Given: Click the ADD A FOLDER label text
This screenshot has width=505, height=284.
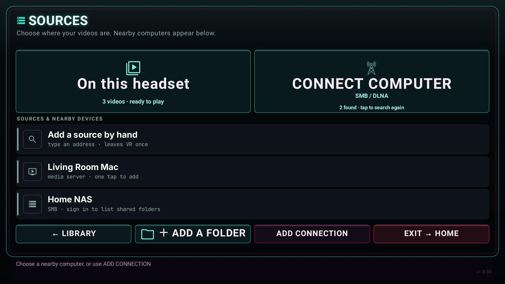Looking at the screenshot, I should 209,233.
